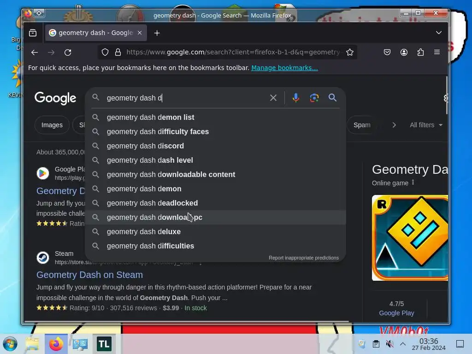Click the Google logo
The width and height of the screenshot is (472, 354).
[55, 98]
